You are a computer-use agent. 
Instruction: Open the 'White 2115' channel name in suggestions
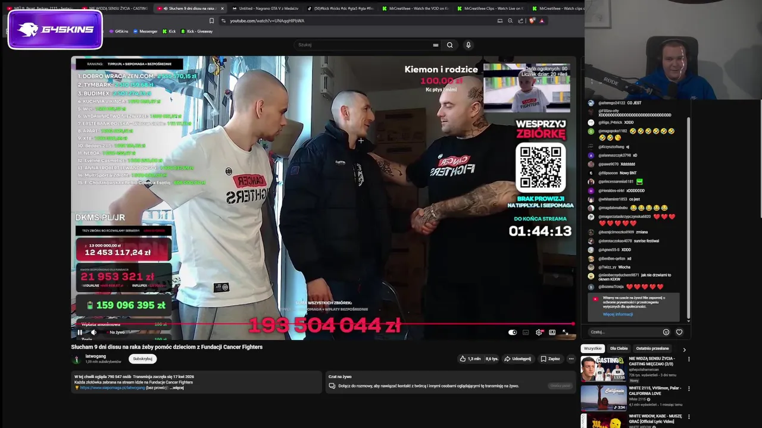pos(638,399)
